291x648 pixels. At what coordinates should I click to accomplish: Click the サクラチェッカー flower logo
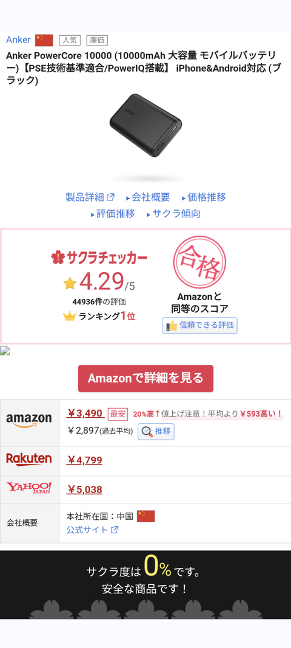click(56, 257)
